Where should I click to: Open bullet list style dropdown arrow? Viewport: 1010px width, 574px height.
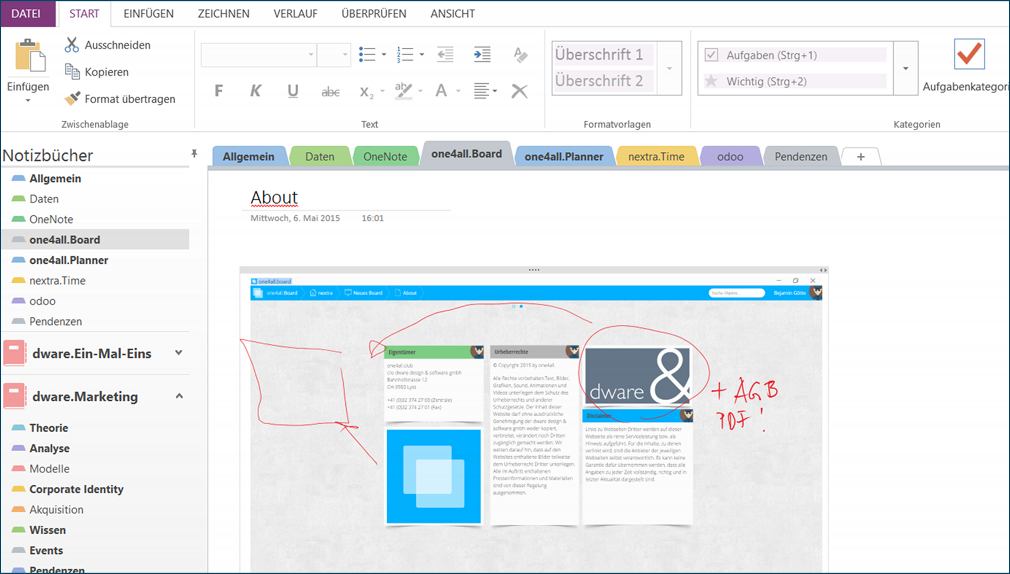[x=383, y=54]
